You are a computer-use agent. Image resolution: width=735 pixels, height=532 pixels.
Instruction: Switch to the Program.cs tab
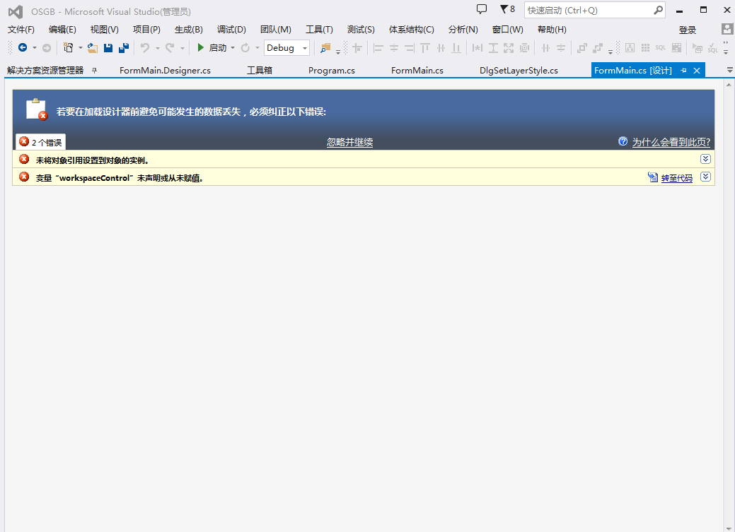[x=331, y=70]
